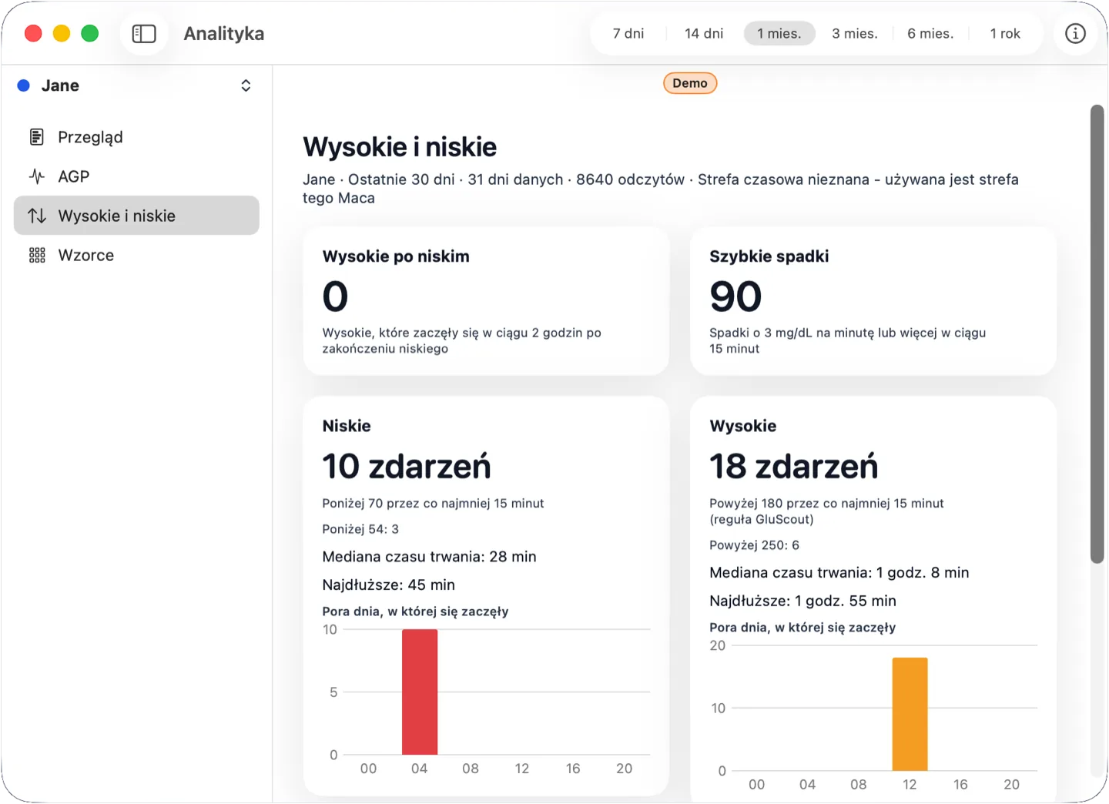Select the 1 rok time range
Viewport: 1109px width, 804px height.
[1005, 34]
